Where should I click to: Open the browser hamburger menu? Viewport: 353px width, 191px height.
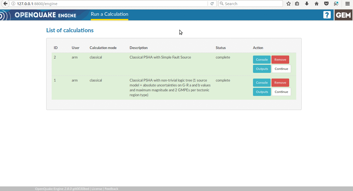[x=347, y=4]
